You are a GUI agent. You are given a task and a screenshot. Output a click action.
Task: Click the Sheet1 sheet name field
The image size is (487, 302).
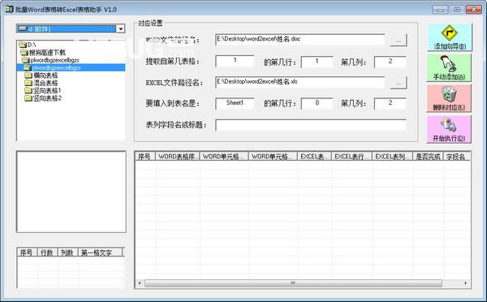pos(235,103)
